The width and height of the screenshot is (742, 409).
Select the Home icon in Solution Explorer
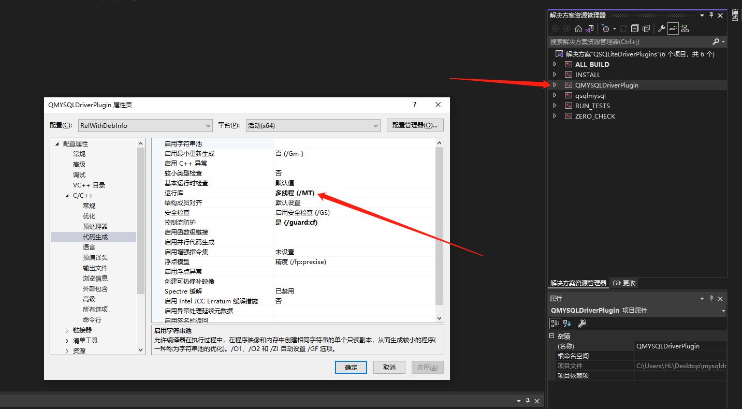click(578, 28)
